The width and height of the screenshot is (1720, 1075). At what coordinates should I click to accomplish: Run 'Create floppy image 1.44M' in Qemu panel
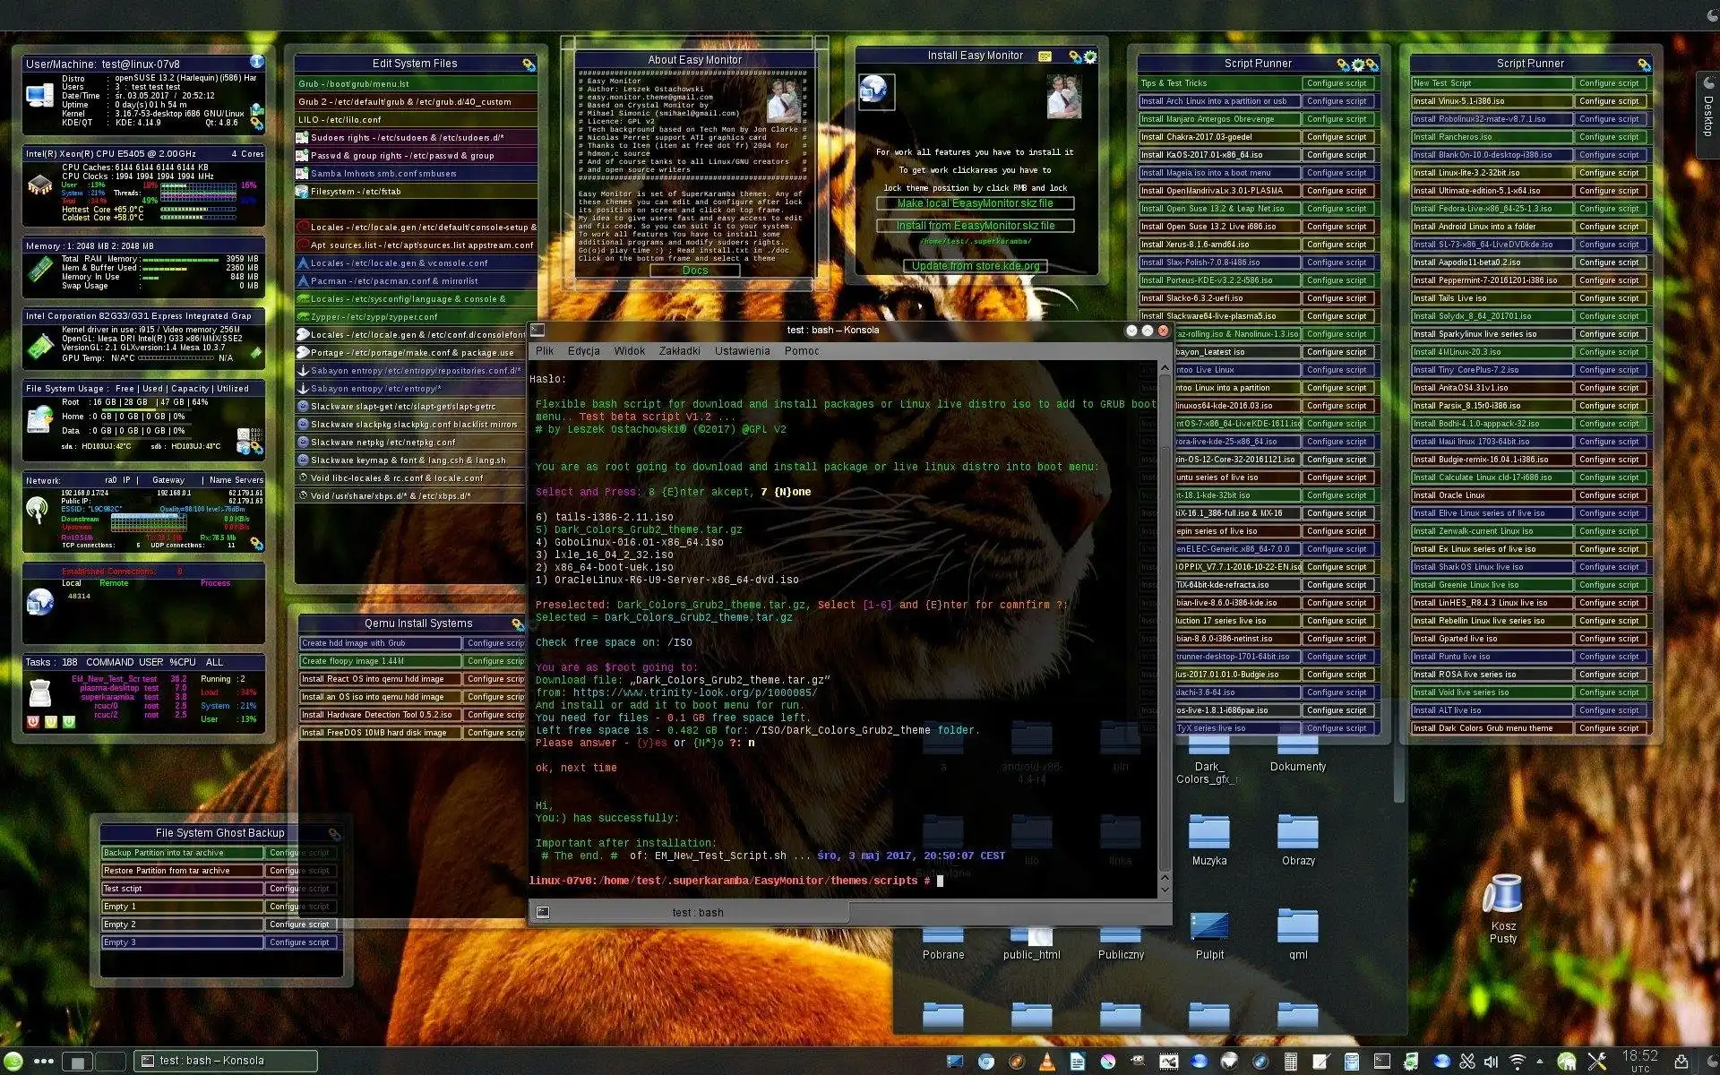coord(380,661)
